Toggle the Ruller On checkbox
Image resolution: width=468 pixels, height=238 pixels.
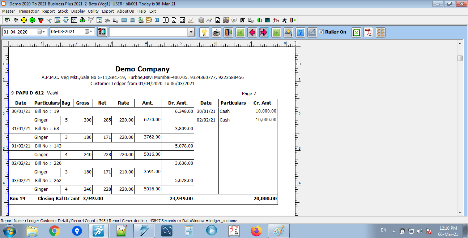pos(321,32)
